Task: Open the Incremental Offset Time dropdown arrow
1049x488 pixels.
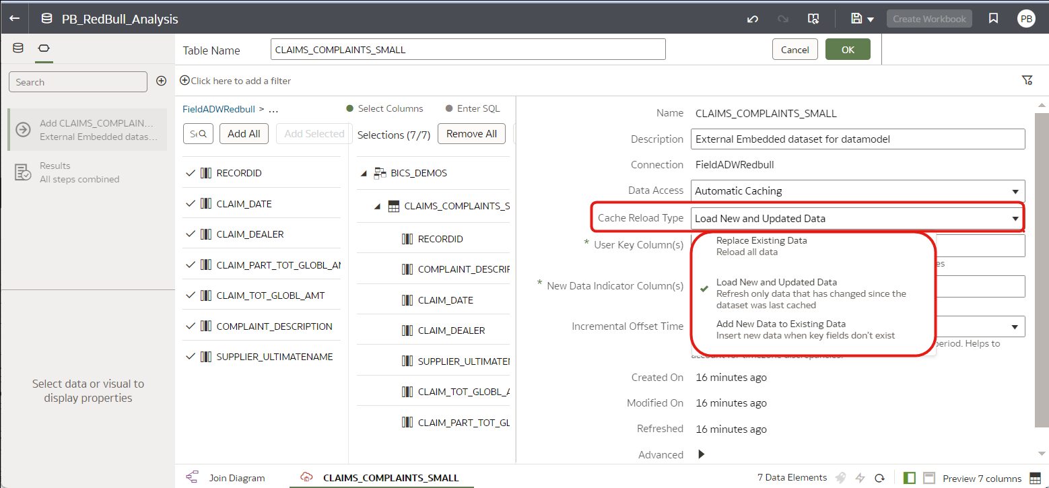Action: click(1015, 327)
